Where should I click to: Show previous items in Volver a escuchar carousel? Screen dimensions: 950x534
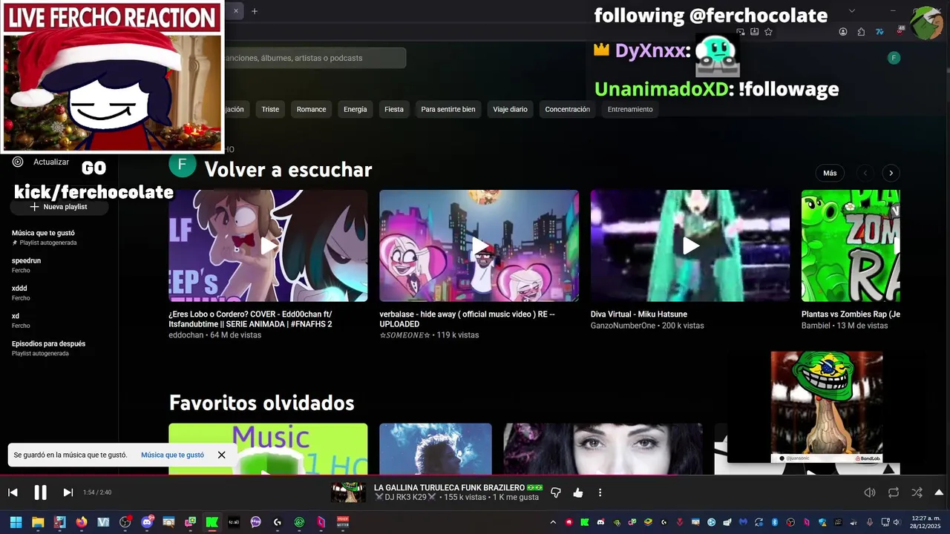click(x=865, y=173)
